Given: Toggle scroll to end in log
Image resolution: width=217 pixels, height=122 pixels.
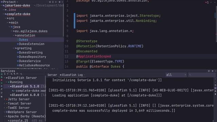Looking at the screenshot, I should (216, 88).
